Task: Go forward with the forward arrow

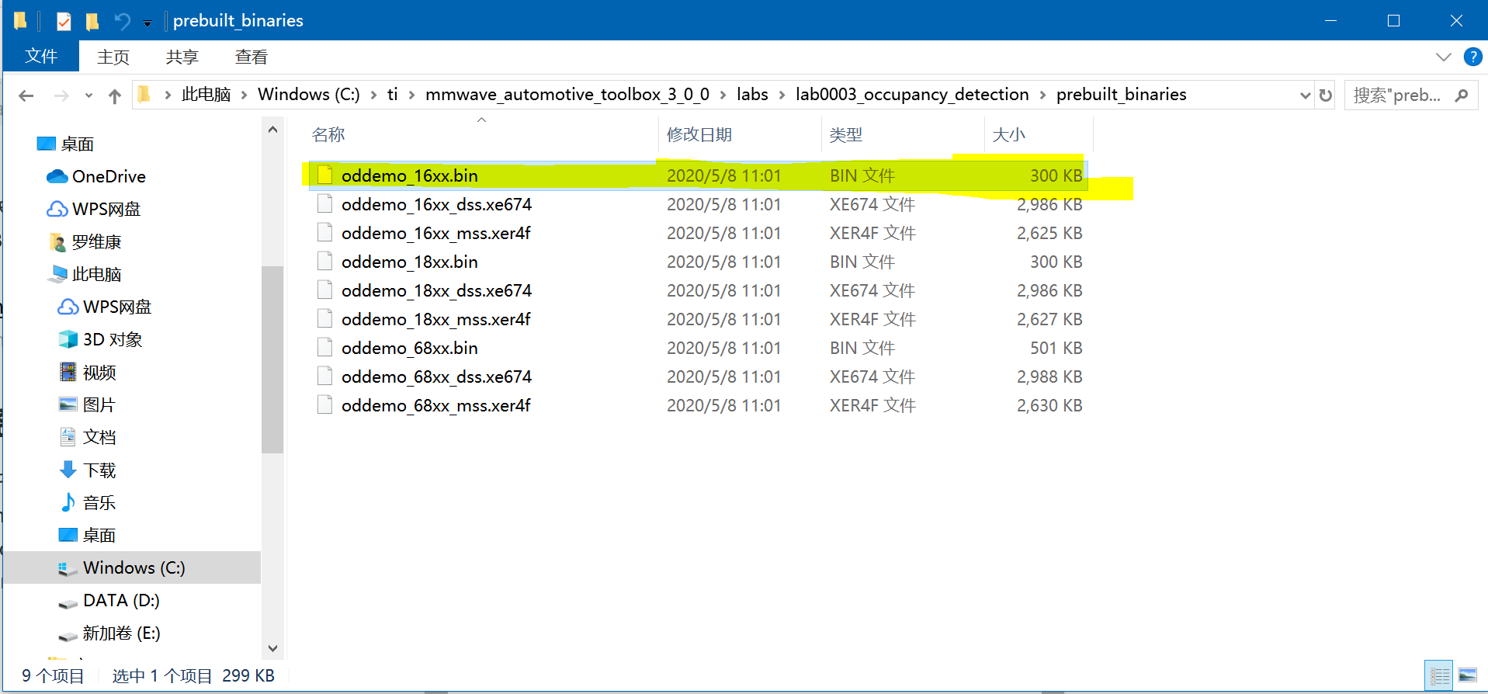Action: click(61, 95)
